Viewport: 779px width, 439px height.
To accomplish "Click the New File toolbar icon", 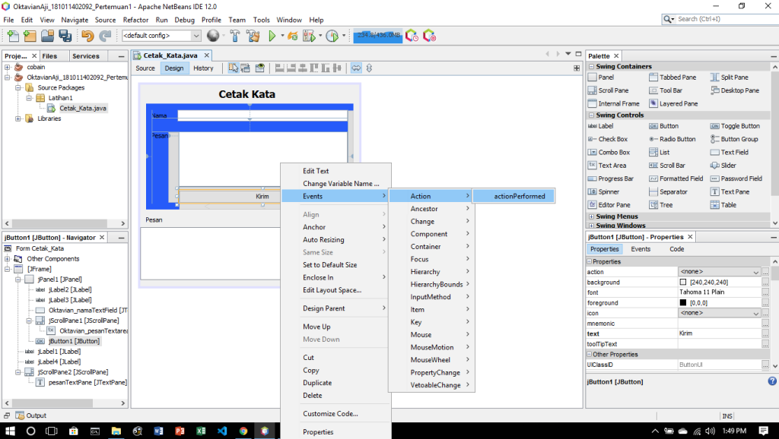I will (x=13, y=36).
